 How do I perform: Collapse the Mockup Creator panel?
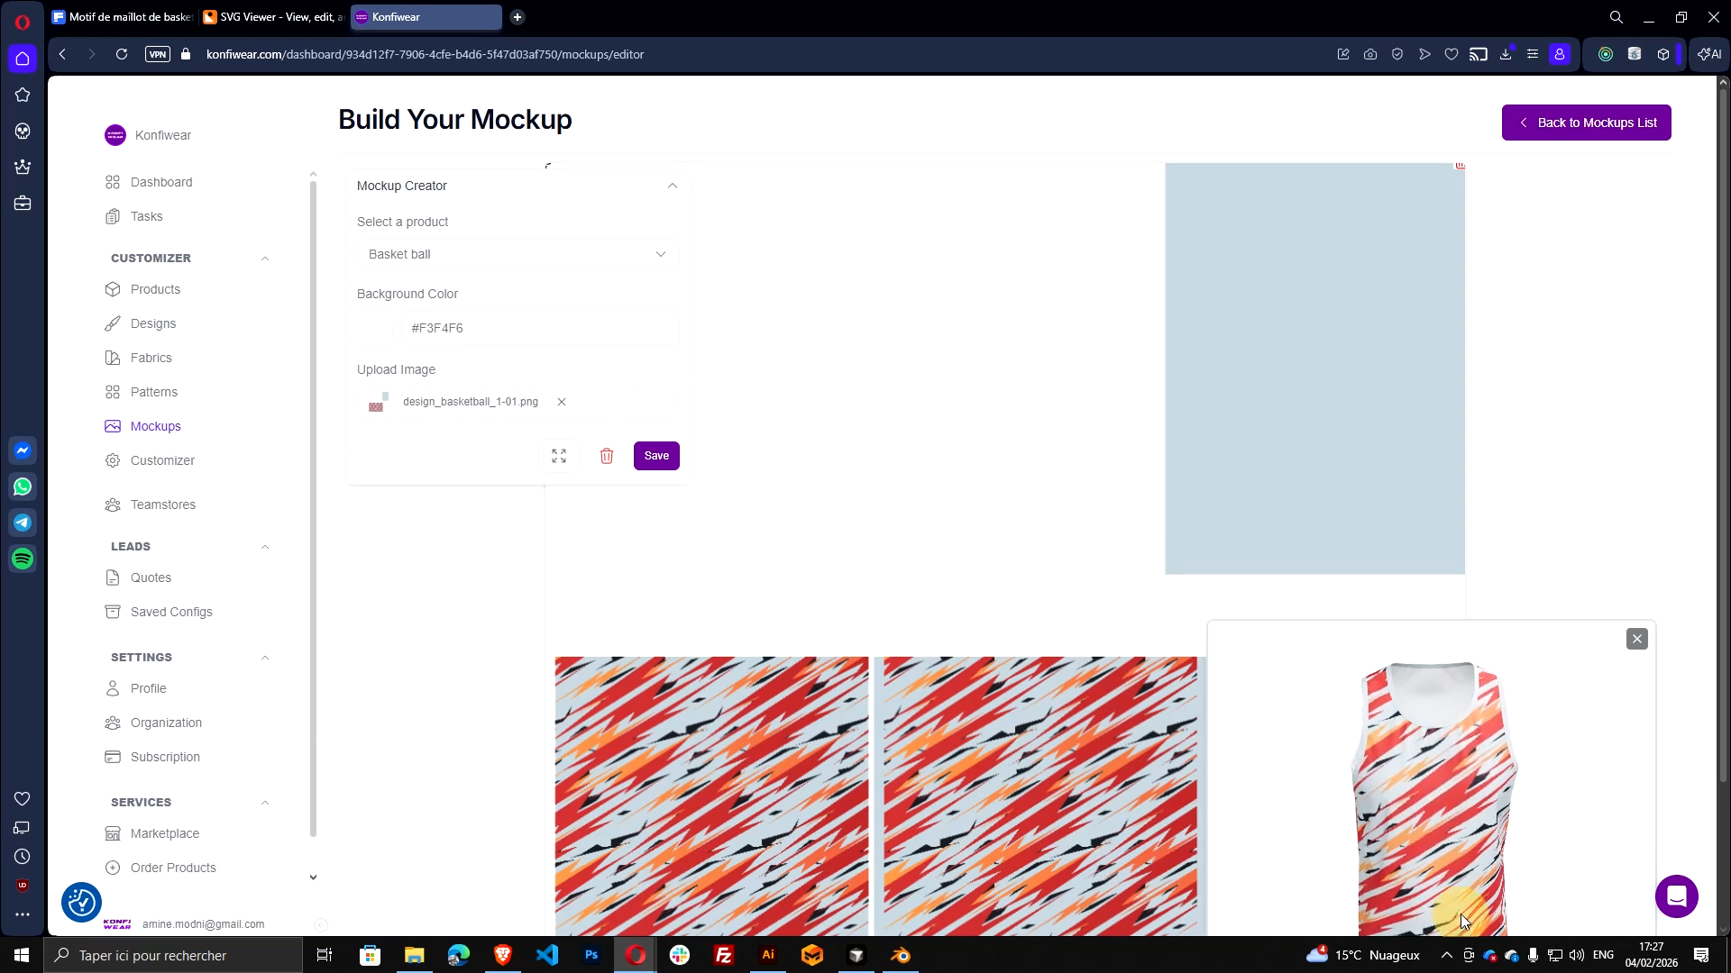click(672, 186)
